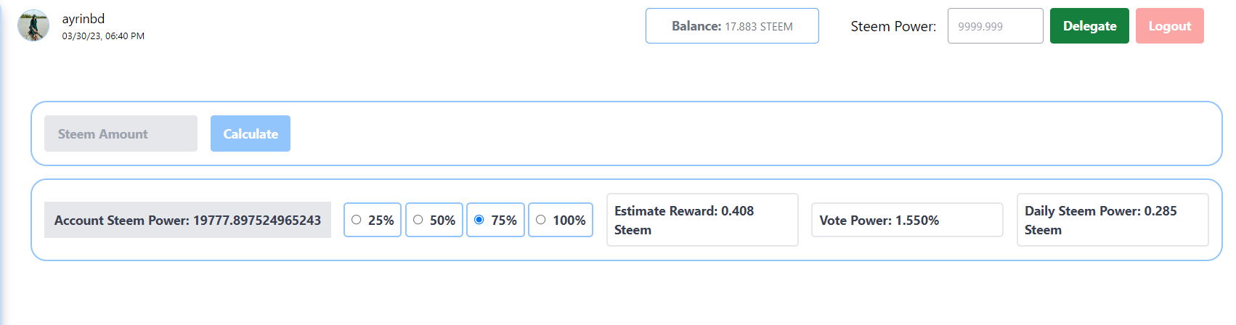Viewport: 1236px width, 325px height.
Task: Click the 50% label text
Action: [442, 220]
